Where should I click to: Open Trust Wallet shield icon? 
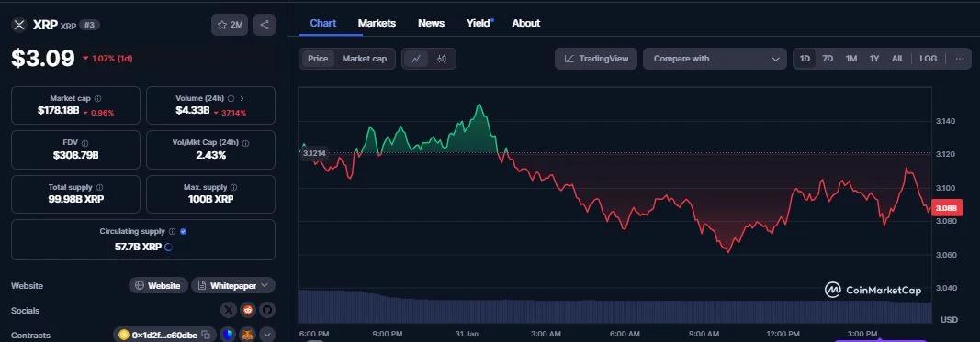coord(228,336)
